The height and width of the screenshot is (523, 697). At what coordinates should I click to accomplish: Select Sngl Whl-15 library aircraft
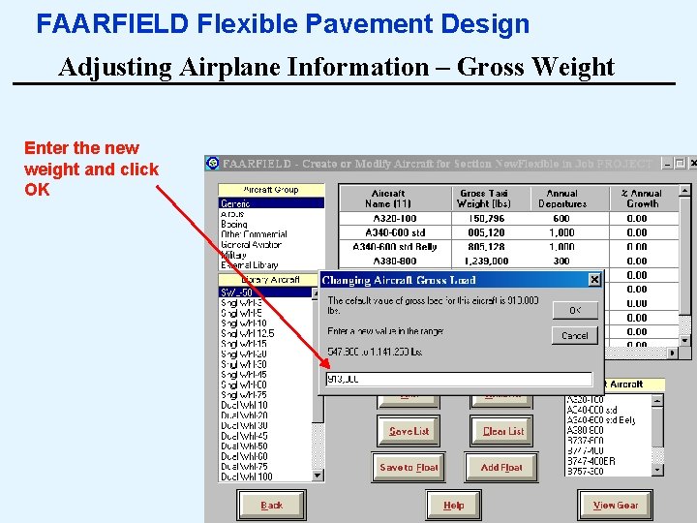(265, 344)
